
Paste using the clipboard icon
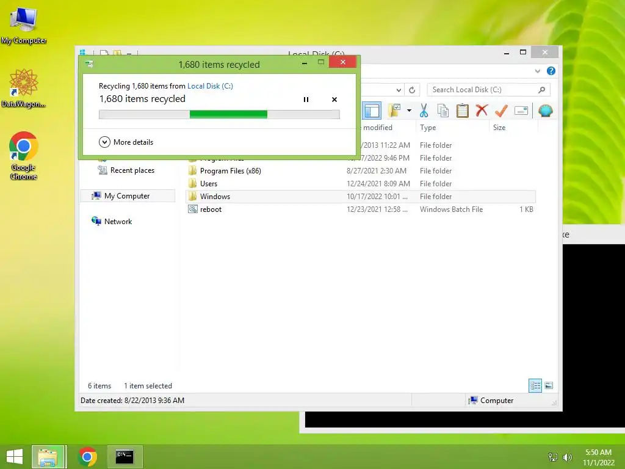point(463,111)
